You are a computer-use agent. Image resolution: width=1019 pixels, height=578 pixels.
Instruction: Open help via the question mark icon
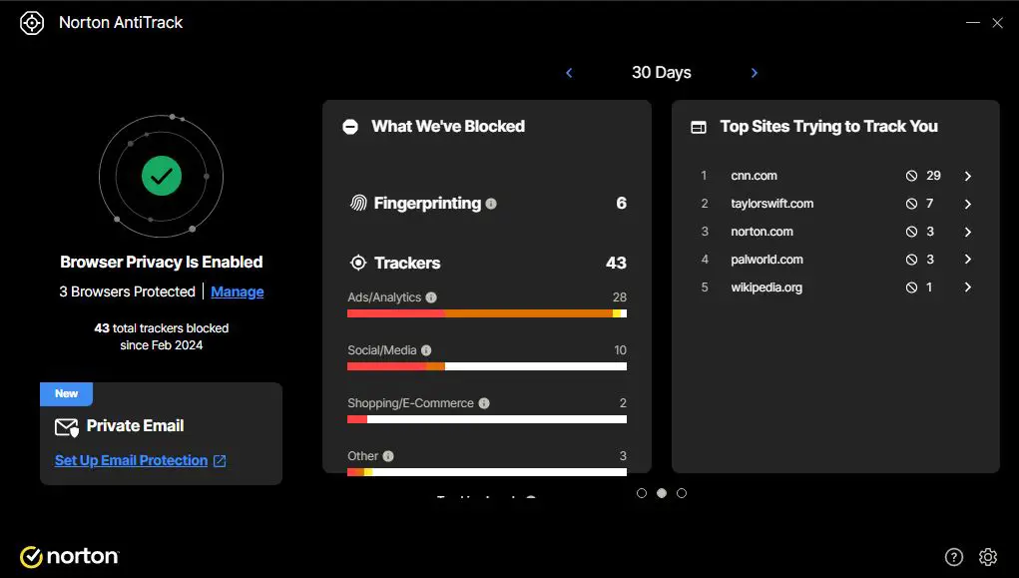click(953, 556)
